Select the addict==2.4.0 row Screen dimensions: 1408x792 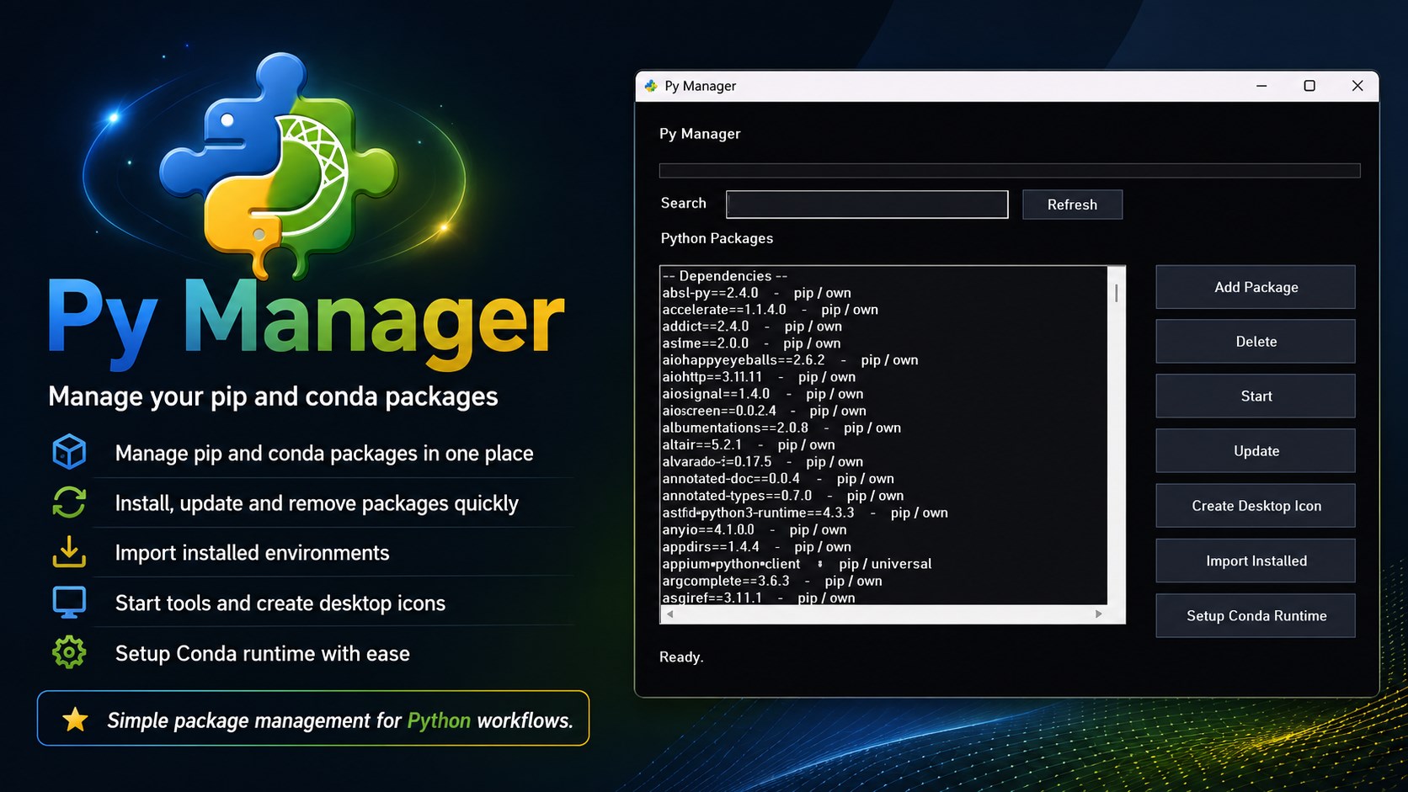point(883,327)
